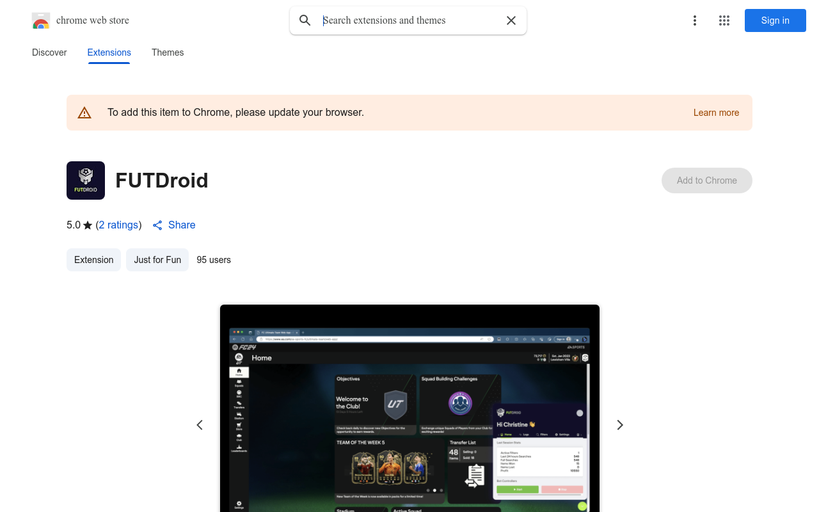This screenshot has height=512, width=819.
Task: Click the rating star icon
Action: [88, 225]
